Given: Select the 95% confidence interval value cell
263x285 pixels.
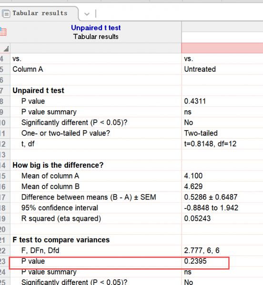Looking at the screenshot, I should pyautogui.click(x=223, y=208).
